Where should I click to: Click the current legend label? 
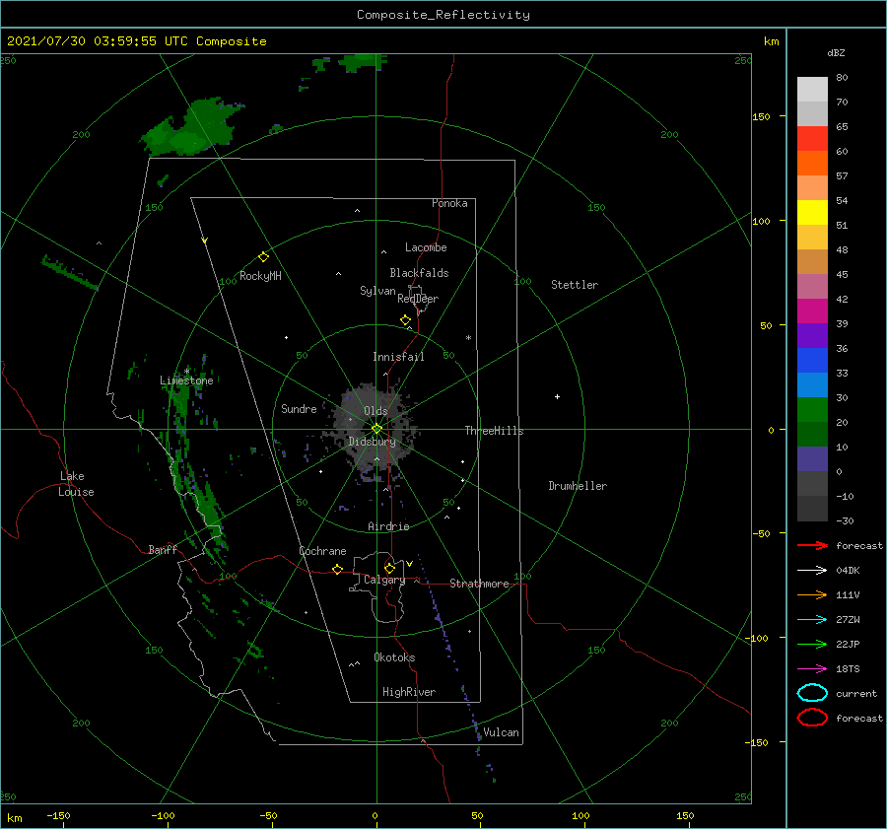point(856,693)
